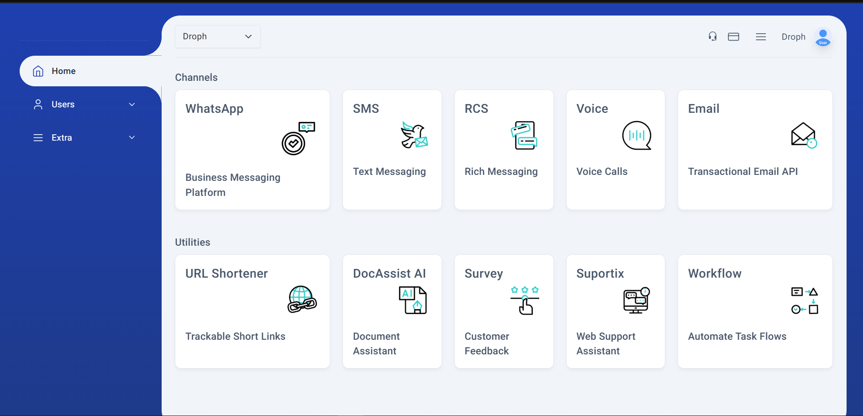Open billing via the credit card icon
Viewport: 863px width, 416px height.
pos(734,37)
